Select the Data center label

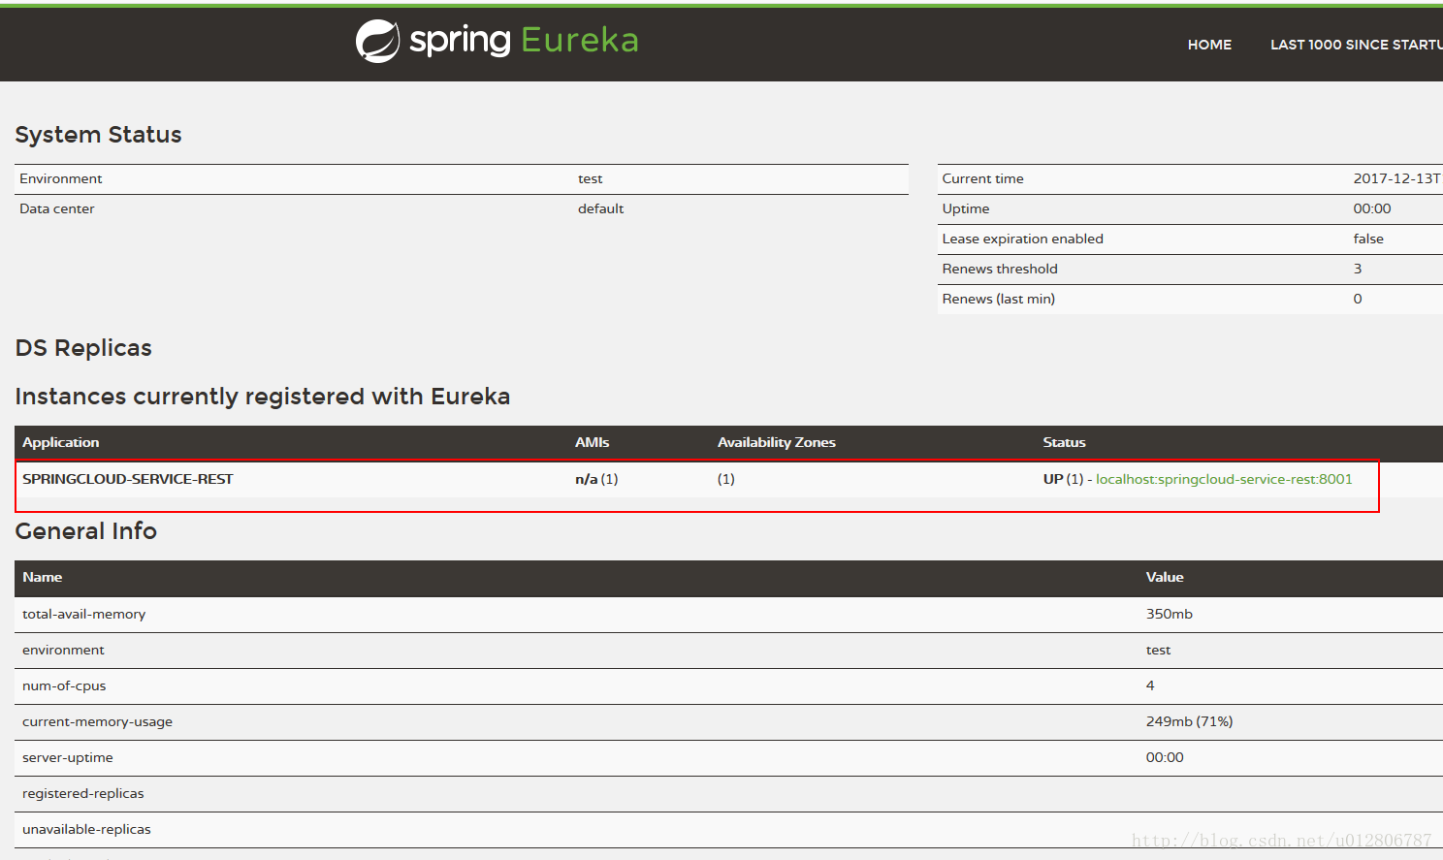[57, 208]
